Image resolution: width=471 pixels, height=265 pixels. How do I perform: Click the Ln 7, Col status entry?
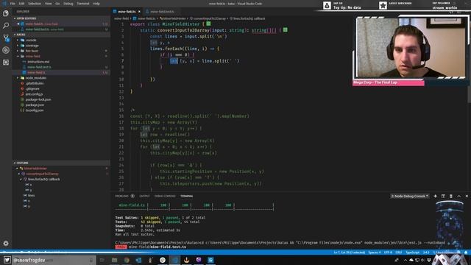click(350, 252)
